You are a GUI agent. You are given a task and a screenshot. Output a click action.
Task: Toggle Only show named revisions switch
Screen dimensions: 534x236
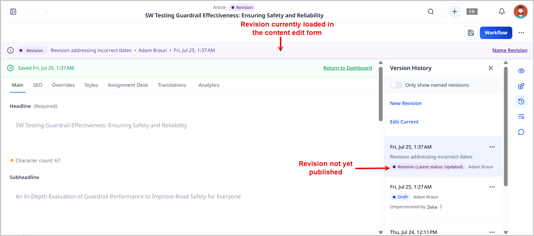396,85
